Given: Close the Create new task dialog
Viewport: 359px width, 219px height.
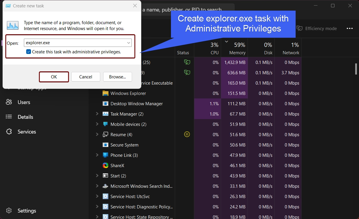Looking at the screenshot, I should (135, 6).
